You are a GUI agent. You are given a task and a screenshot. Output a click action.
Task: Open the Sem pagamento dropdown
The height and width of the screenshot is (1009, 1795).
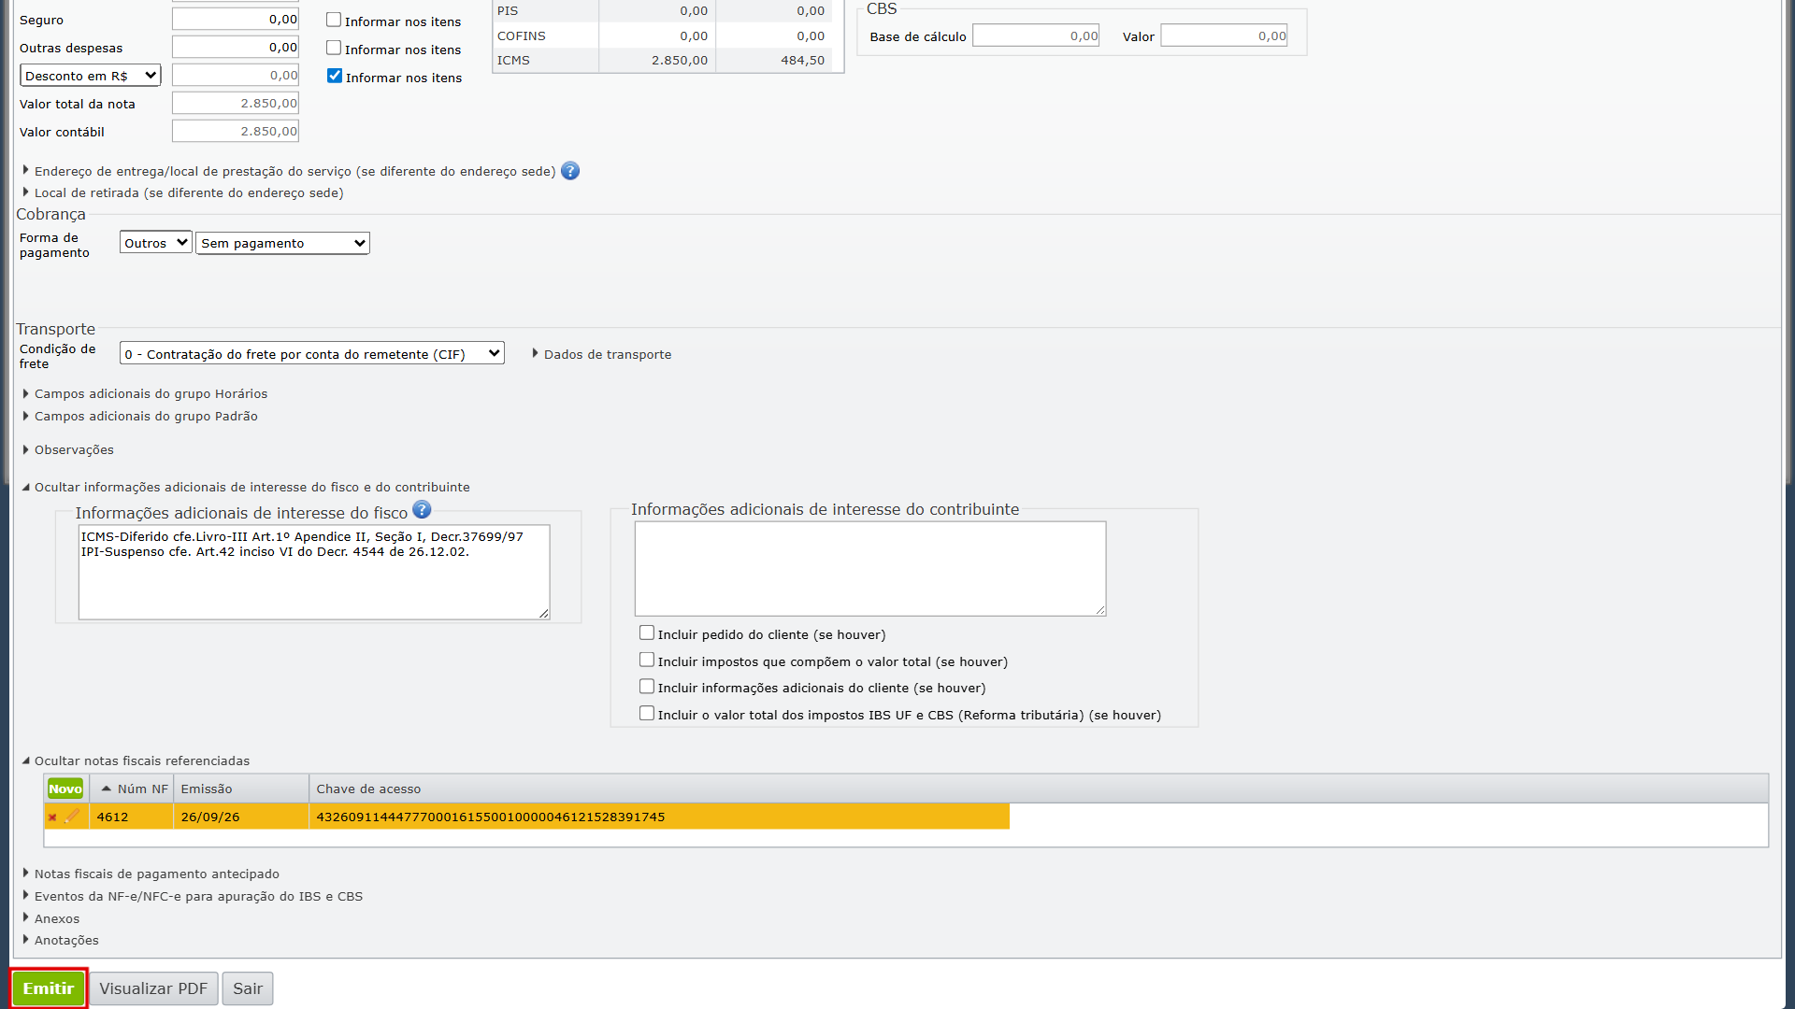283,243
